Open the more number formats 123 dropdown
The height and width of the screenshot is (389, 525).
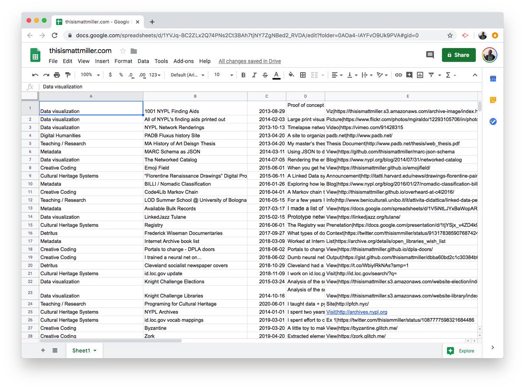pos(155,75)
